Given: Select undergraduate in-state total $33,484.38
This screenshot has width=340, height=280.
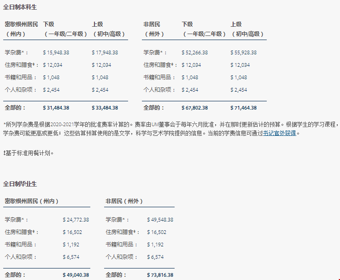Looking at the screenshot, I should 105,108.
